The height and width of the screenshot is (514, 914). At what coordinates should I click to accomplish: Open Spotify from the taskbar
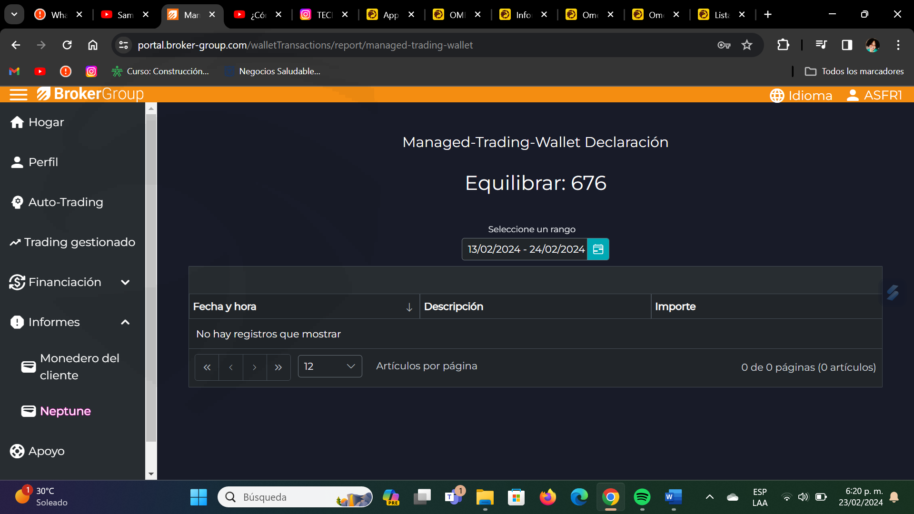pos(642,497)
